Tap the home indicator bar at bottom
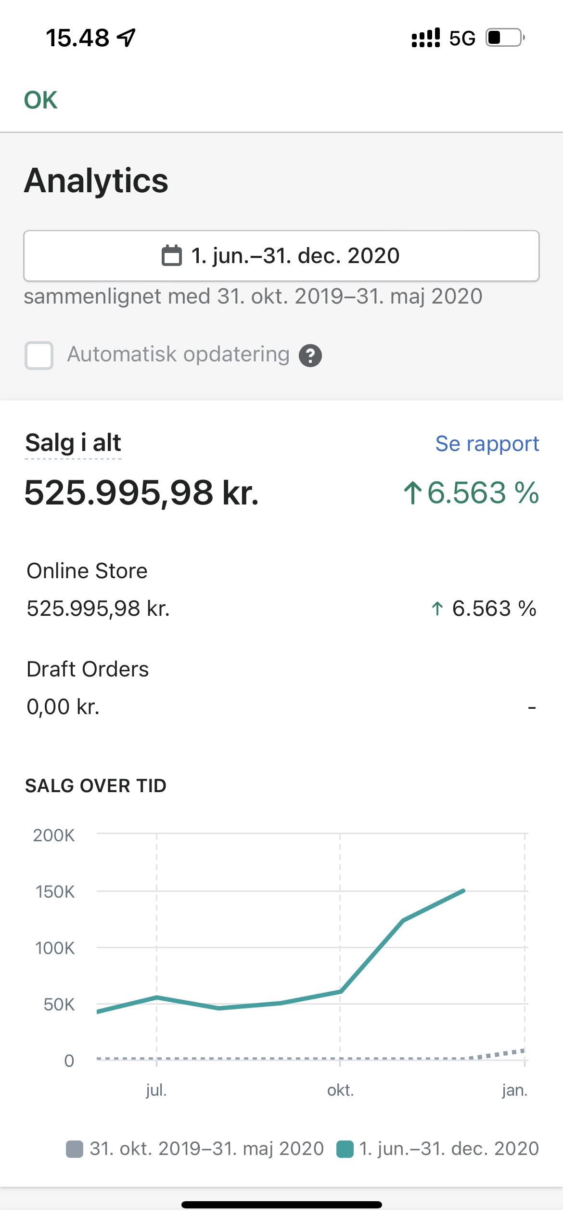The image size is (563, 1220). (281, 1205)
